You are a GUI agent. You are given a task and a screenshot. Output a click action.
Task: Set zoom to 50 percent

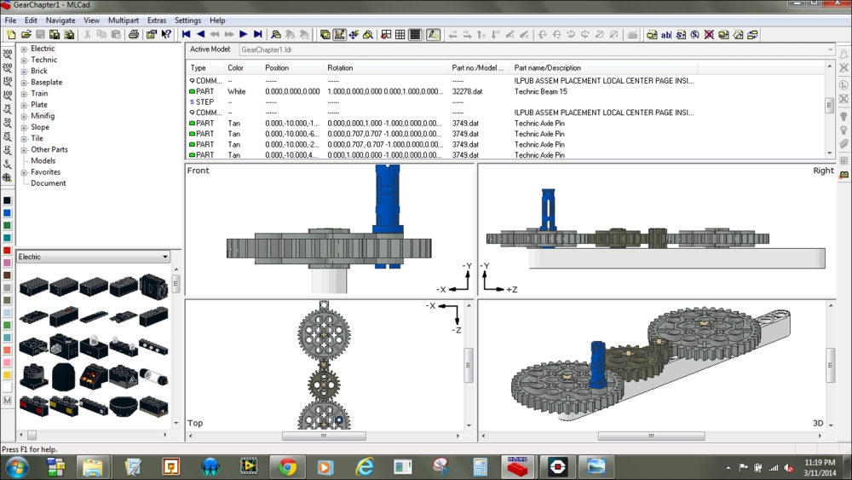pyautogui.click(x=7, y=123)
